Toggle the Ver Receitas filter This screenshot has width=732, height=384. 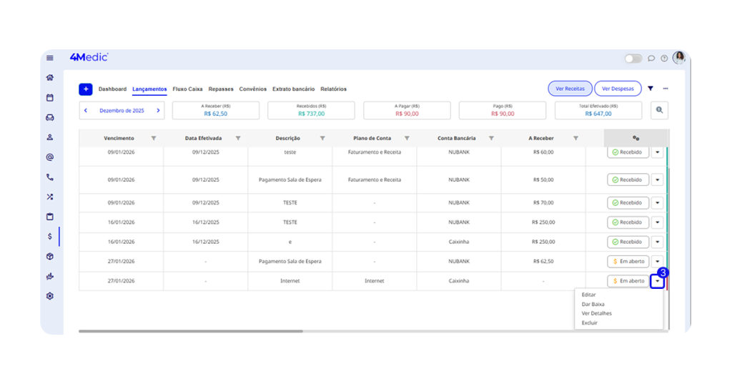click(x=570, y=89)
